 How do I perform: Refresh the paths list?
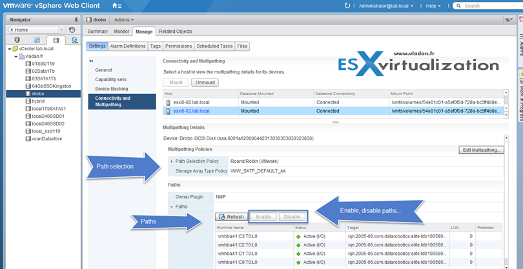[x=231, y=217]
